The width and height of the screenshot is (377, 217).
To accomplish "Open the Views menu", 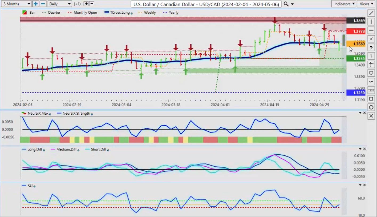I will [x=366, y=4].
